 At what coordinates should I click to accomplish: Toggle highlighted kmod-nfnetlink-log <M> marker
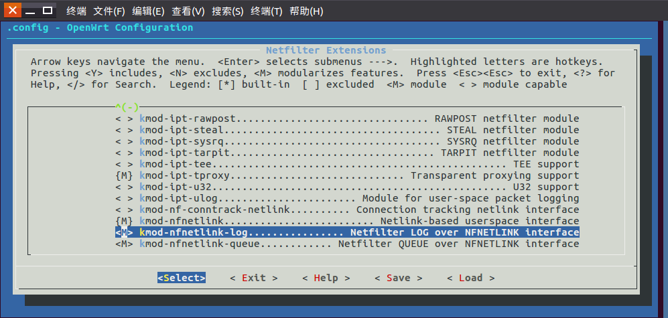(x=124, y=232)
